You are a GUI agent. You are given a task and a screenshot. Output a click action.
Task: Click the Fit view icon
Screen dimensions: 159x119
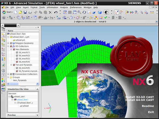click(x=65, y=12)
